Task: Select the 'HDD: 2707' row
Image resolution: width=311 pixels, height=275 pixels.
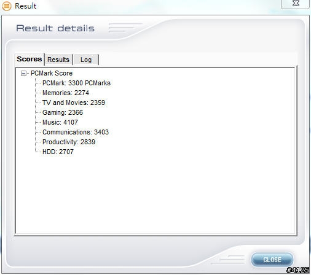Action: tap(58, 152)
